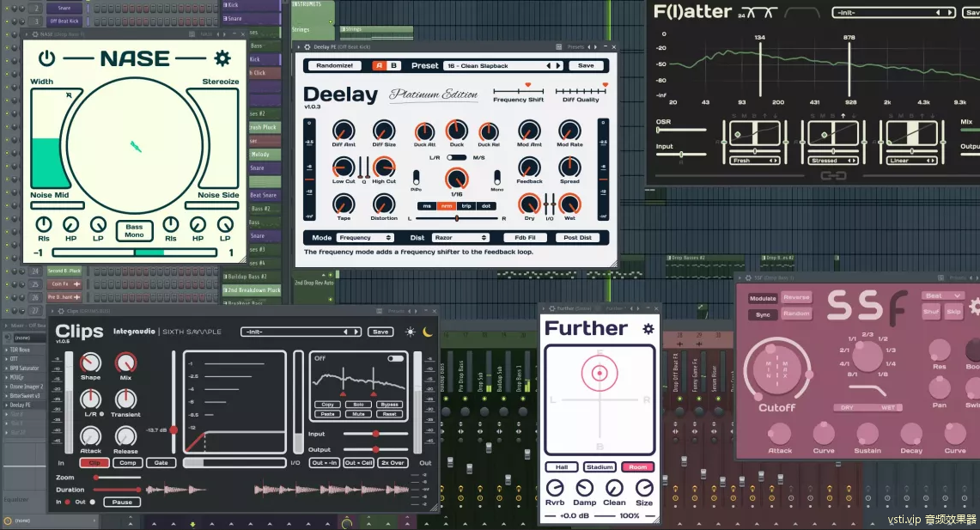This screenshot has height=530, width=980.
Task: Click the Clips 2x Over button
Action: (393, 463)
